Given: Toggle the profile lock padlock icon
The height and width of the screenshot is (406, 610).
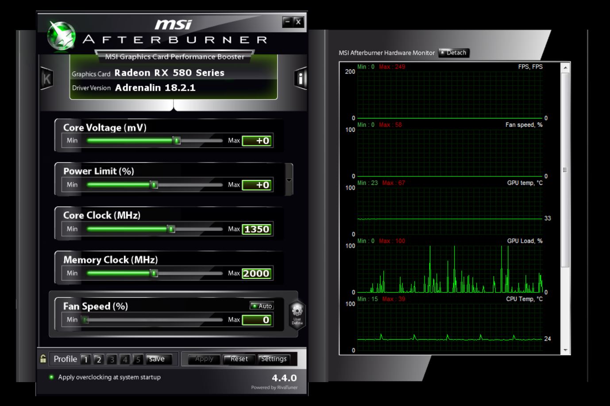Looking at the screenshot, I should 43,359.
